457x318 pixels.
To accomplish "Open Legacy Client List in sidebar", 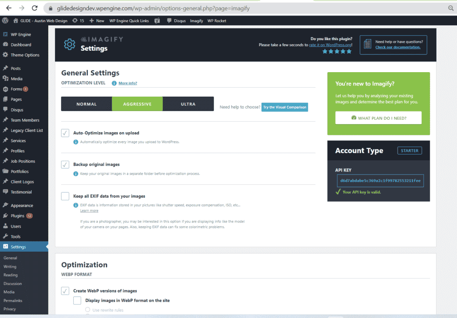I will point(26,130).
